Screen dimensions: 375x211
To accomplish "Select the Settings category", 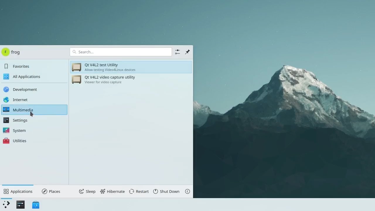I will 34,120.
